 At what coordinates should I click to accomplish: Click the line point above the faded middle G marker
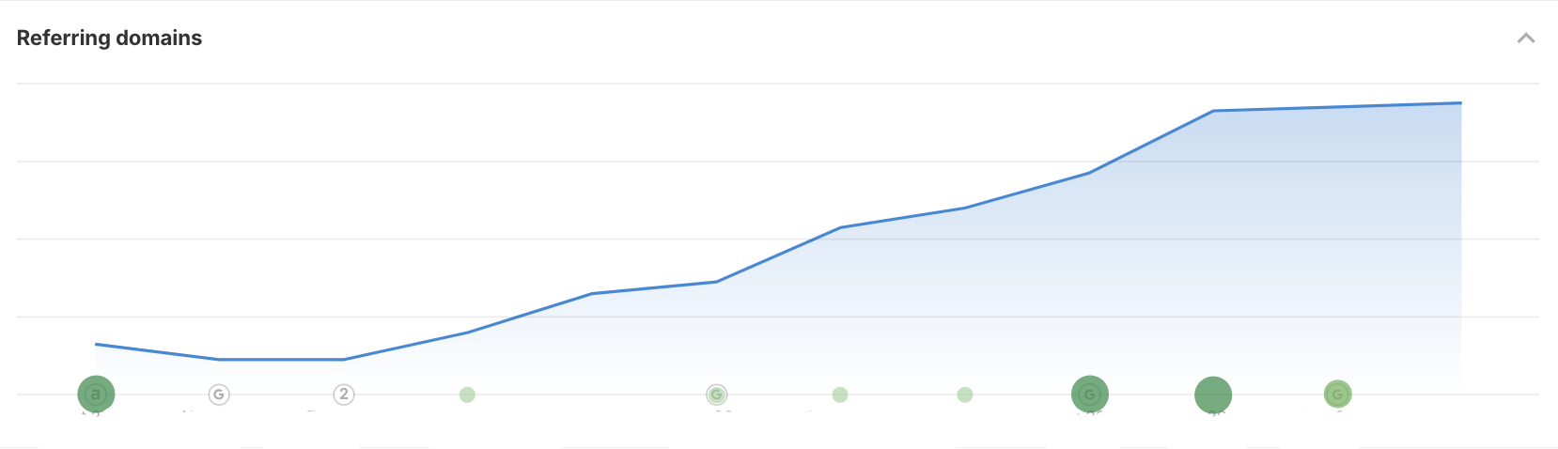click(717, 282)
